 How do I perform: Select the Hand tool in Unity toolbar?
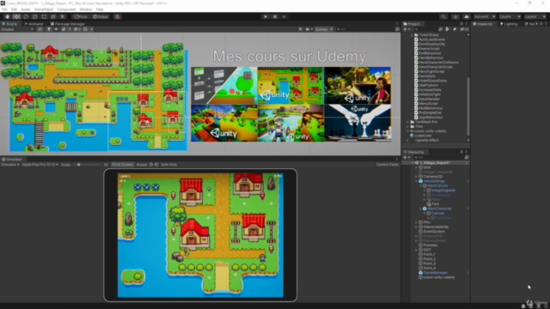pyautogui.click(x=7, y=16)
